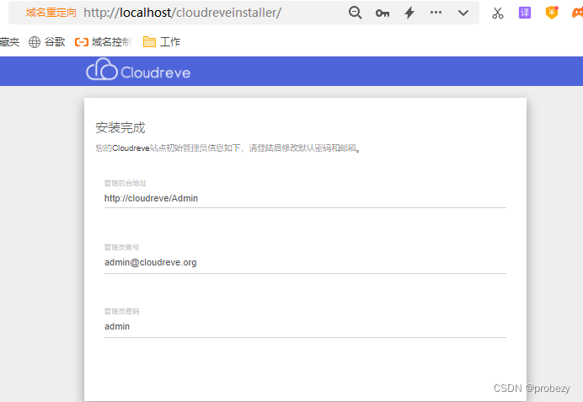Open the 工作 bookmarks folder
583x402 pixels.
[162, 42]
